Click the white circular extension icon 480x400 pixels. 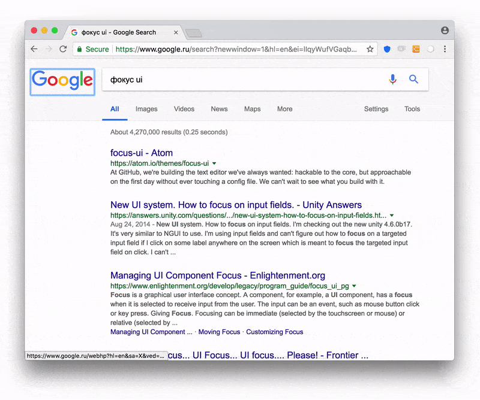point(430,49)
